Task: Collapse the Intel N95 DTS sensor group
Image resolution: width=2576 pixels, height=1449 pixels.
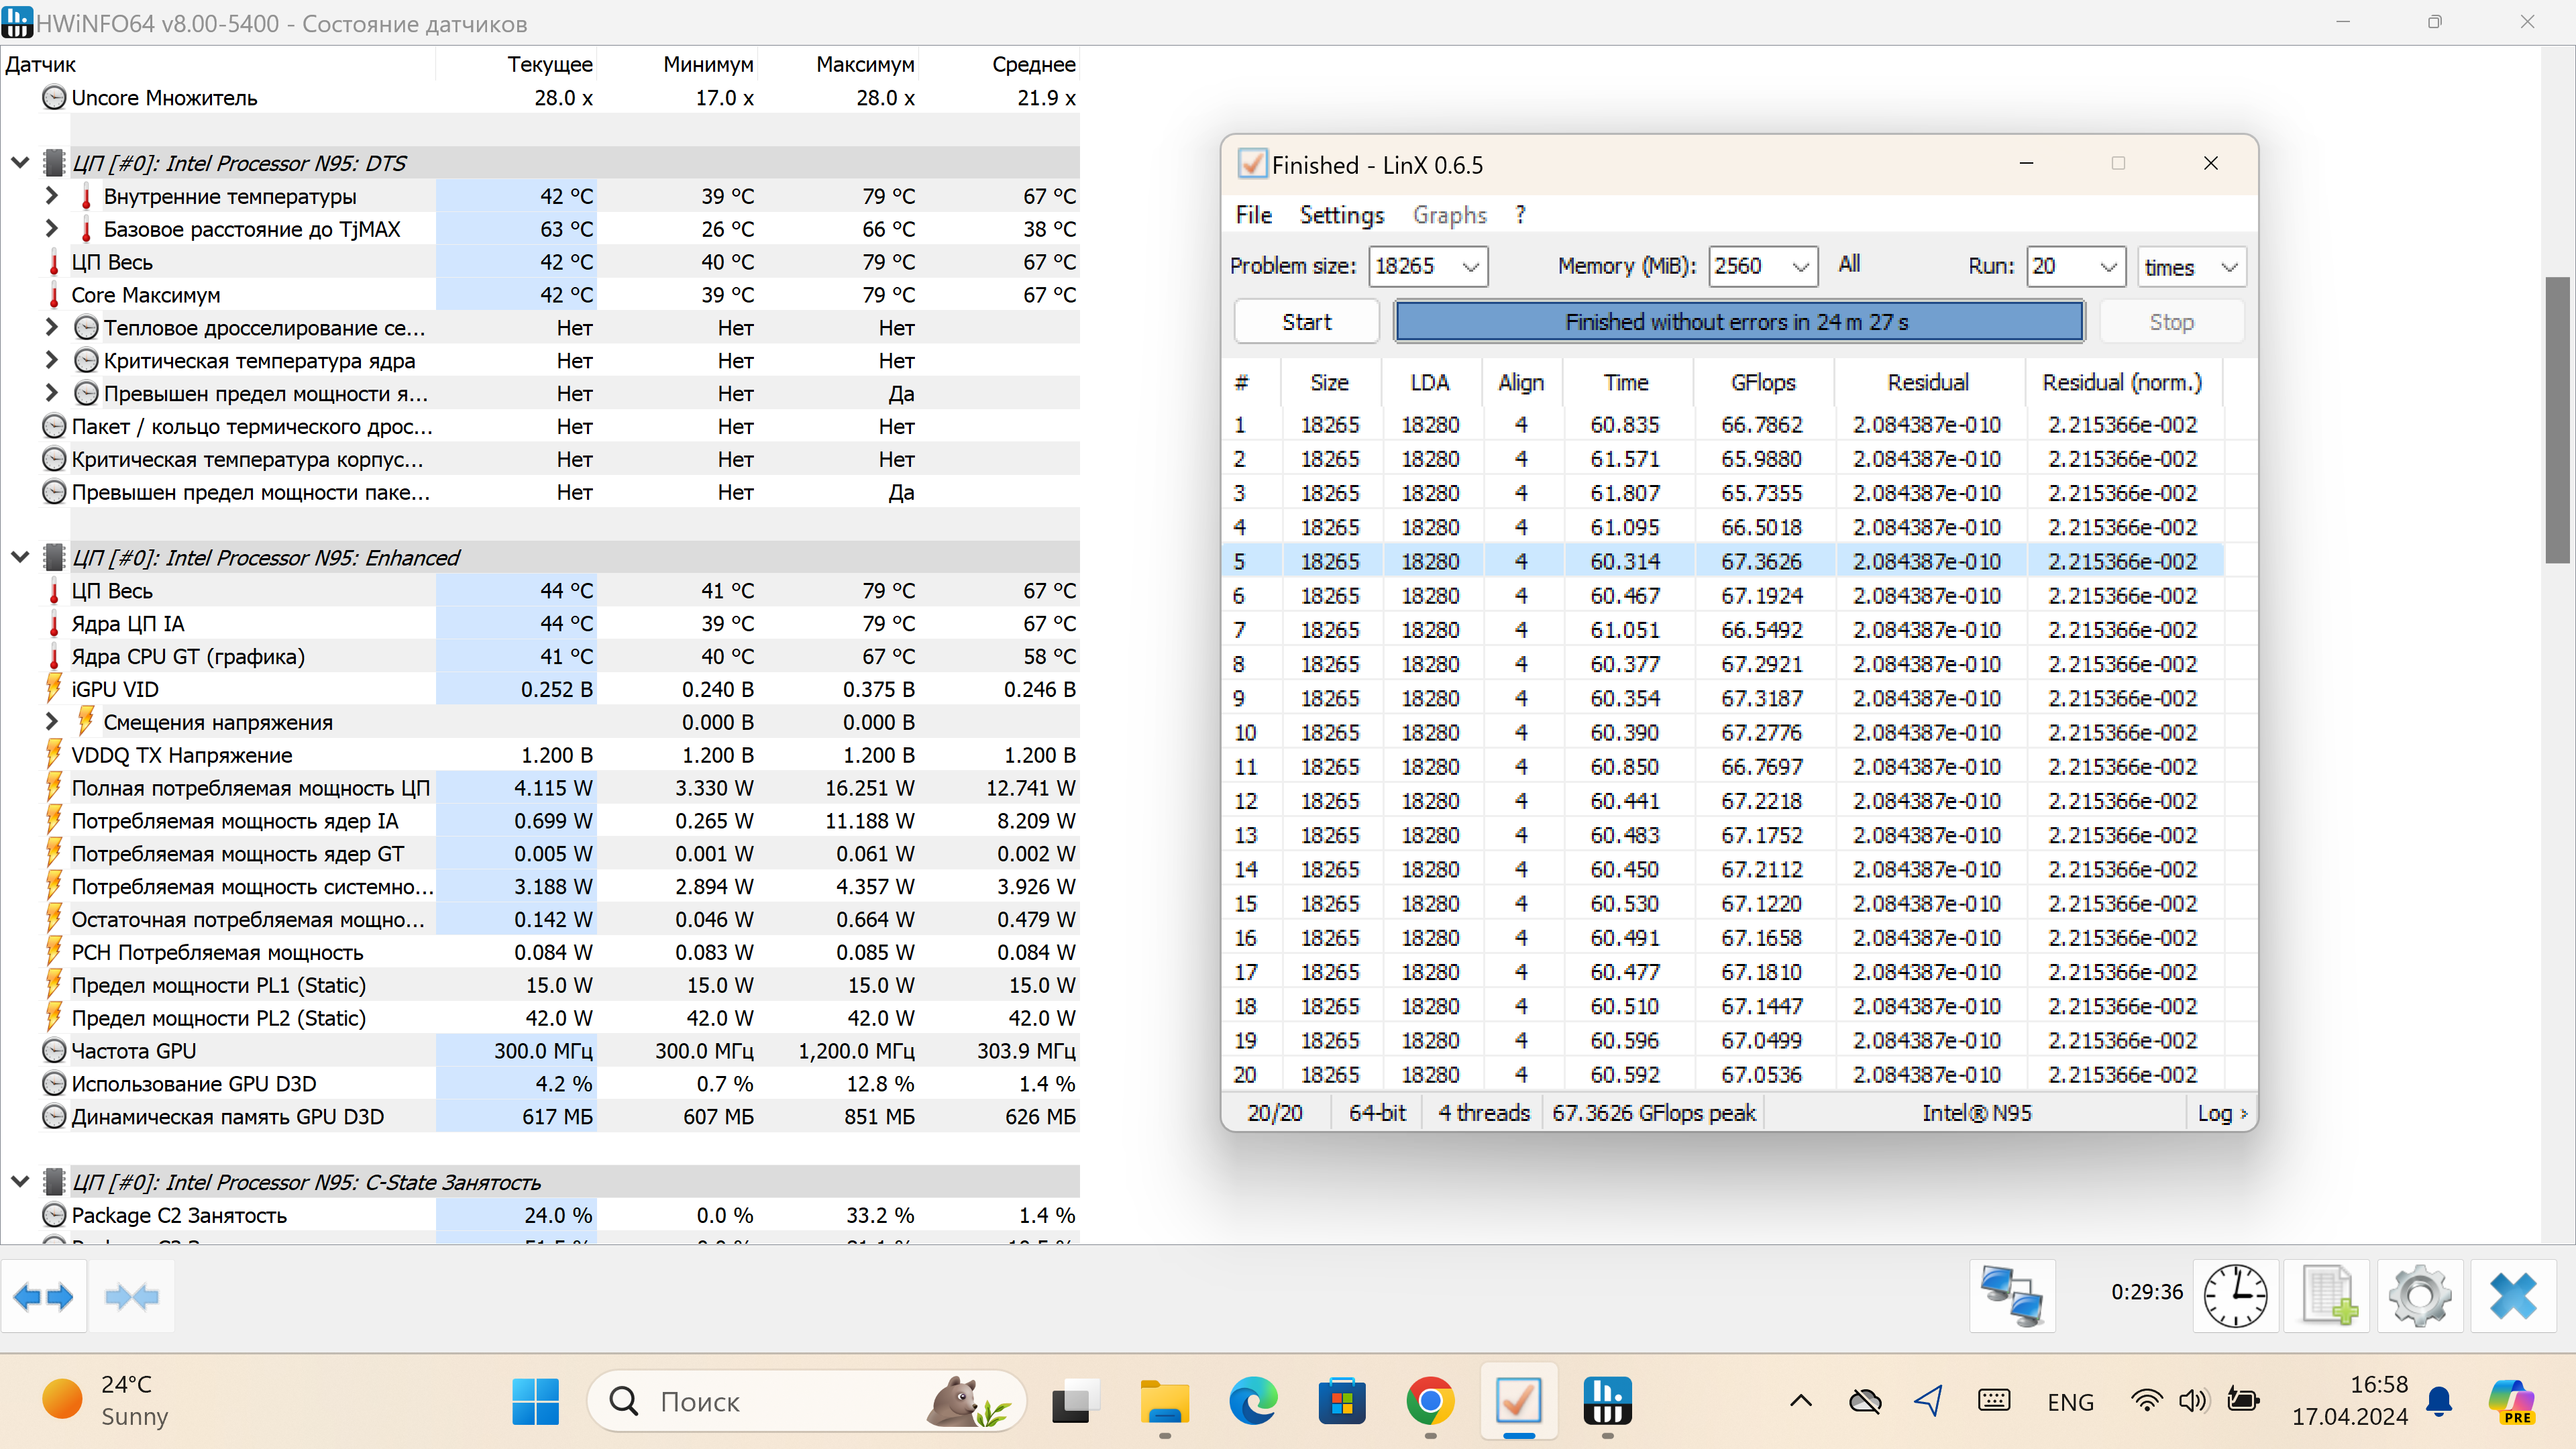Action: coord(20,163)
